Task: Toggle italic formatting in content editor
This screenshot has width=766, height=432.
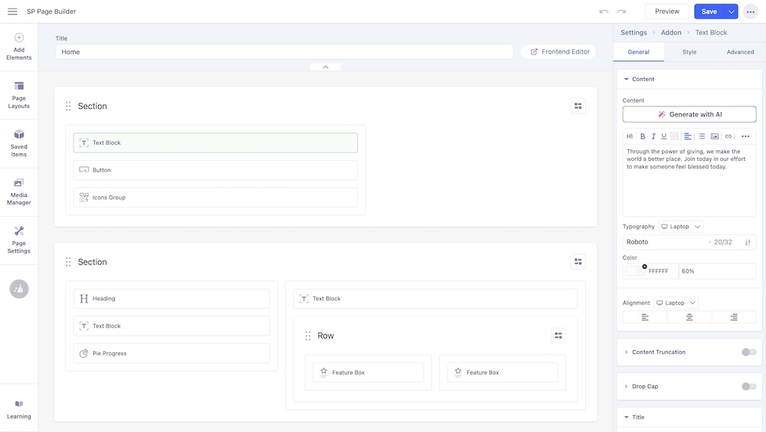Action: click(x=653, y=136)
